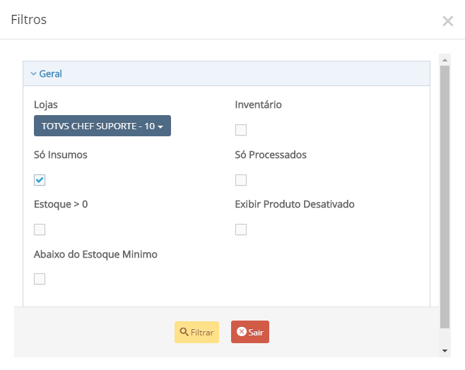Click the scrollbar up arrow
This screenshot has height=370, width=465.
point(445,60)
